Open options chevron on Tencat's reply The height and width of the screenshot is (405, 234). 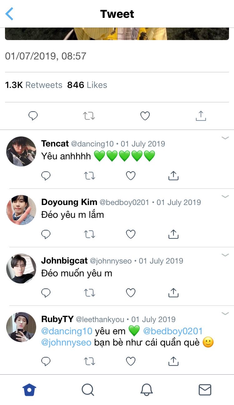click(x=225, y=138)
